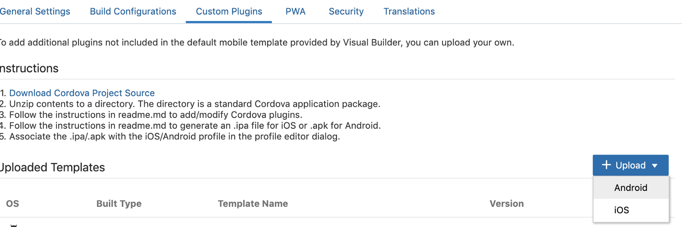Expand the Upload dropdown arrow
The height and width of the screenshot is (227, 686).
click(x=655, y=166)
